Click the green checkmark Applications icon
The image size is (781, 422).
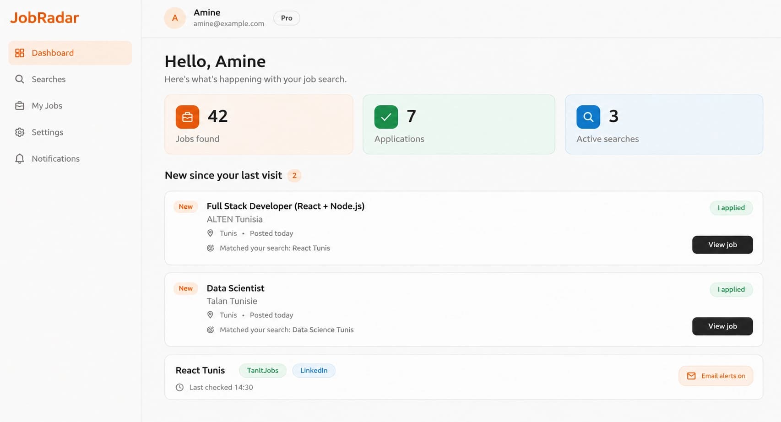(386, 117)
